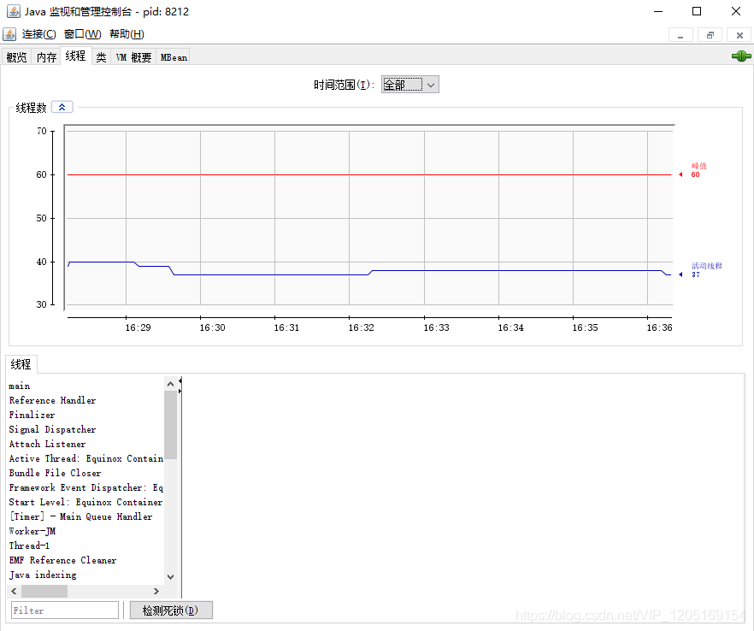Click the thread list horizontal scrollbar thumb
Screen dimensions: 754x631
(44, 591)
